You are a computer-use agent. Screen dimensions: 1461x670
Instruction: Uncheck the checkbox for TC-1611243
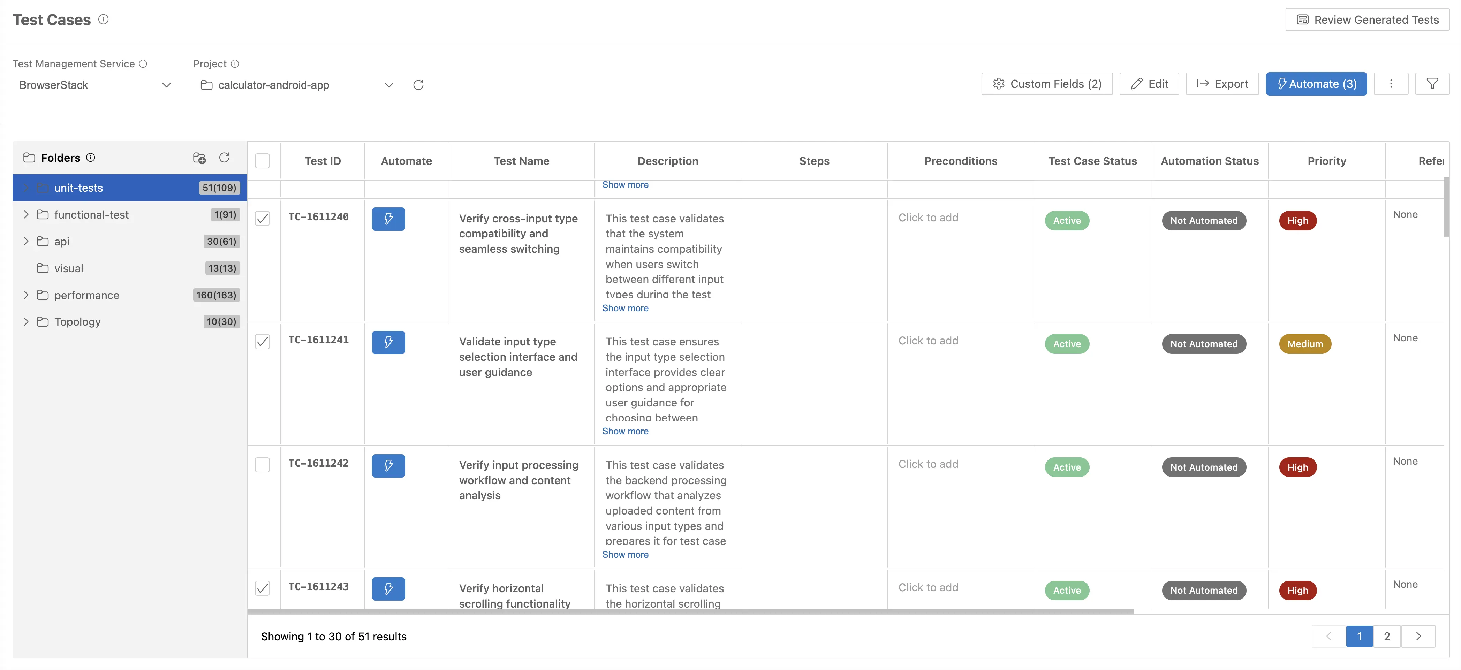(x=263, y=588)
